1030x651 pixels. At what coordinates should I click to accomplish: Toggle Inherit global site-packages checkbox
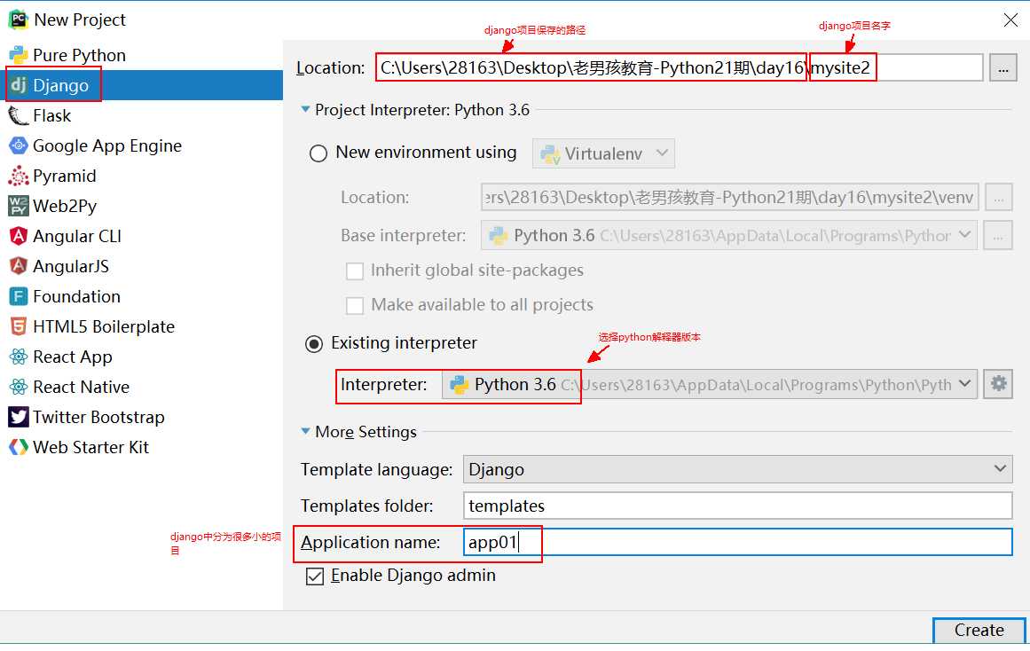[355, 271]
